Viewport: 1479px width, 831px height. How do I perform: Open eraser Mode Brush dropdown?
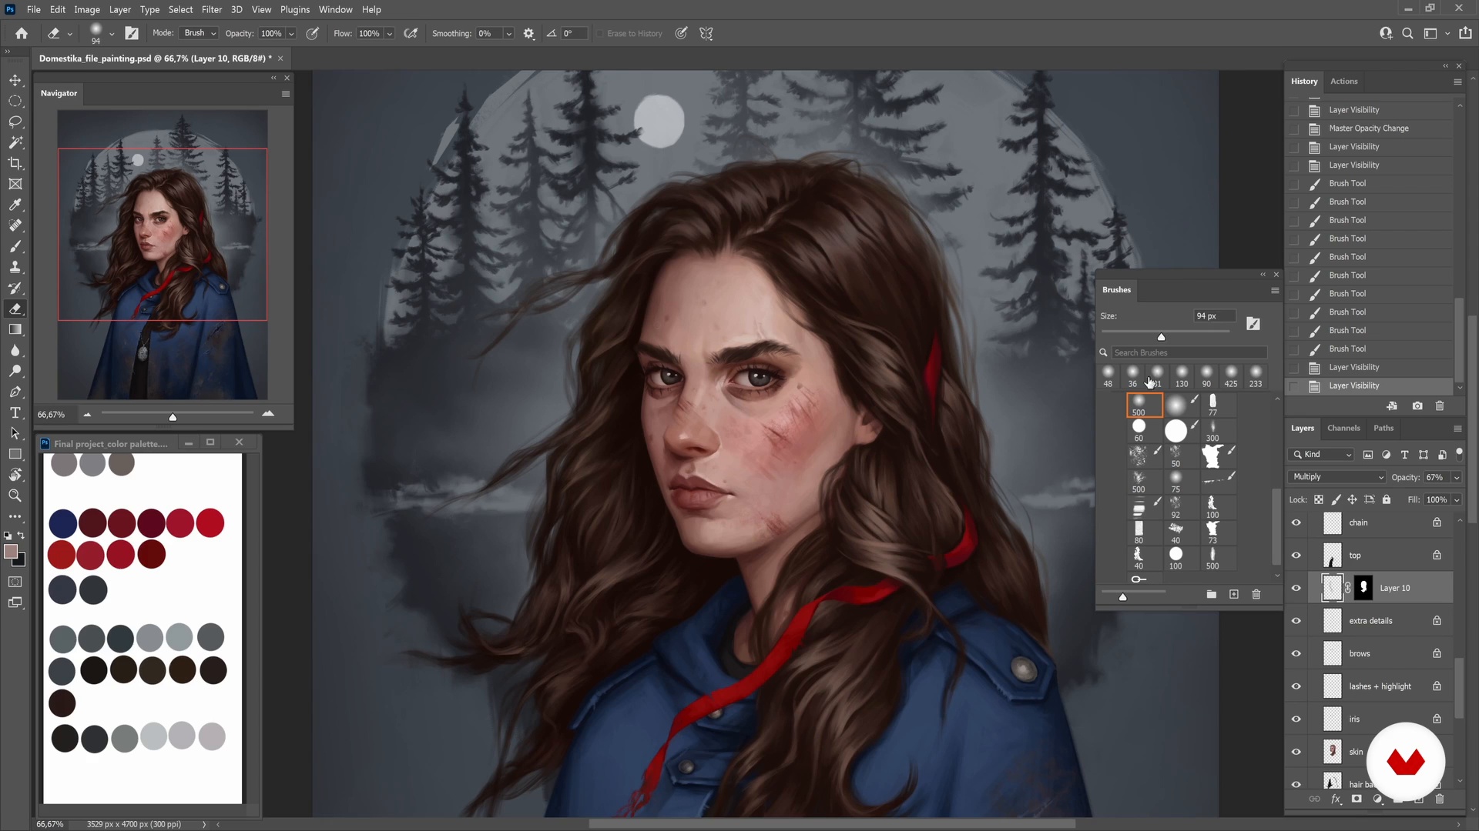pyautogui.click(x=200, y=34)
